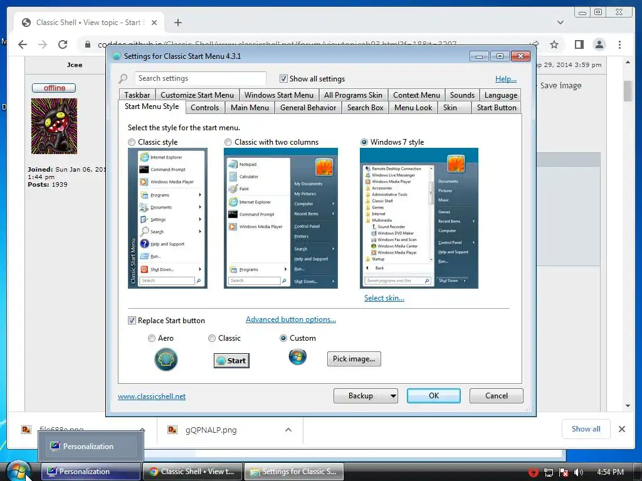The width and height of the screenshot is (642, 481).
Task: Open the Help... link
Action: tap(506, 79)
